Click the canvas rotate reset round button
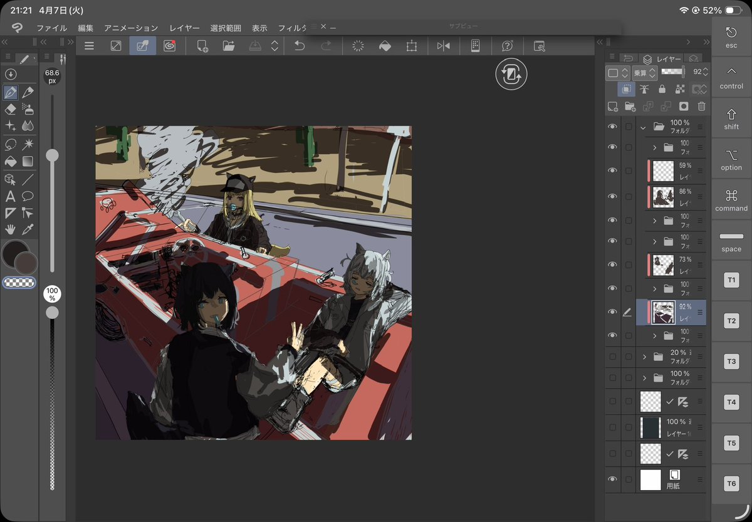 click(x=511, y=75)
